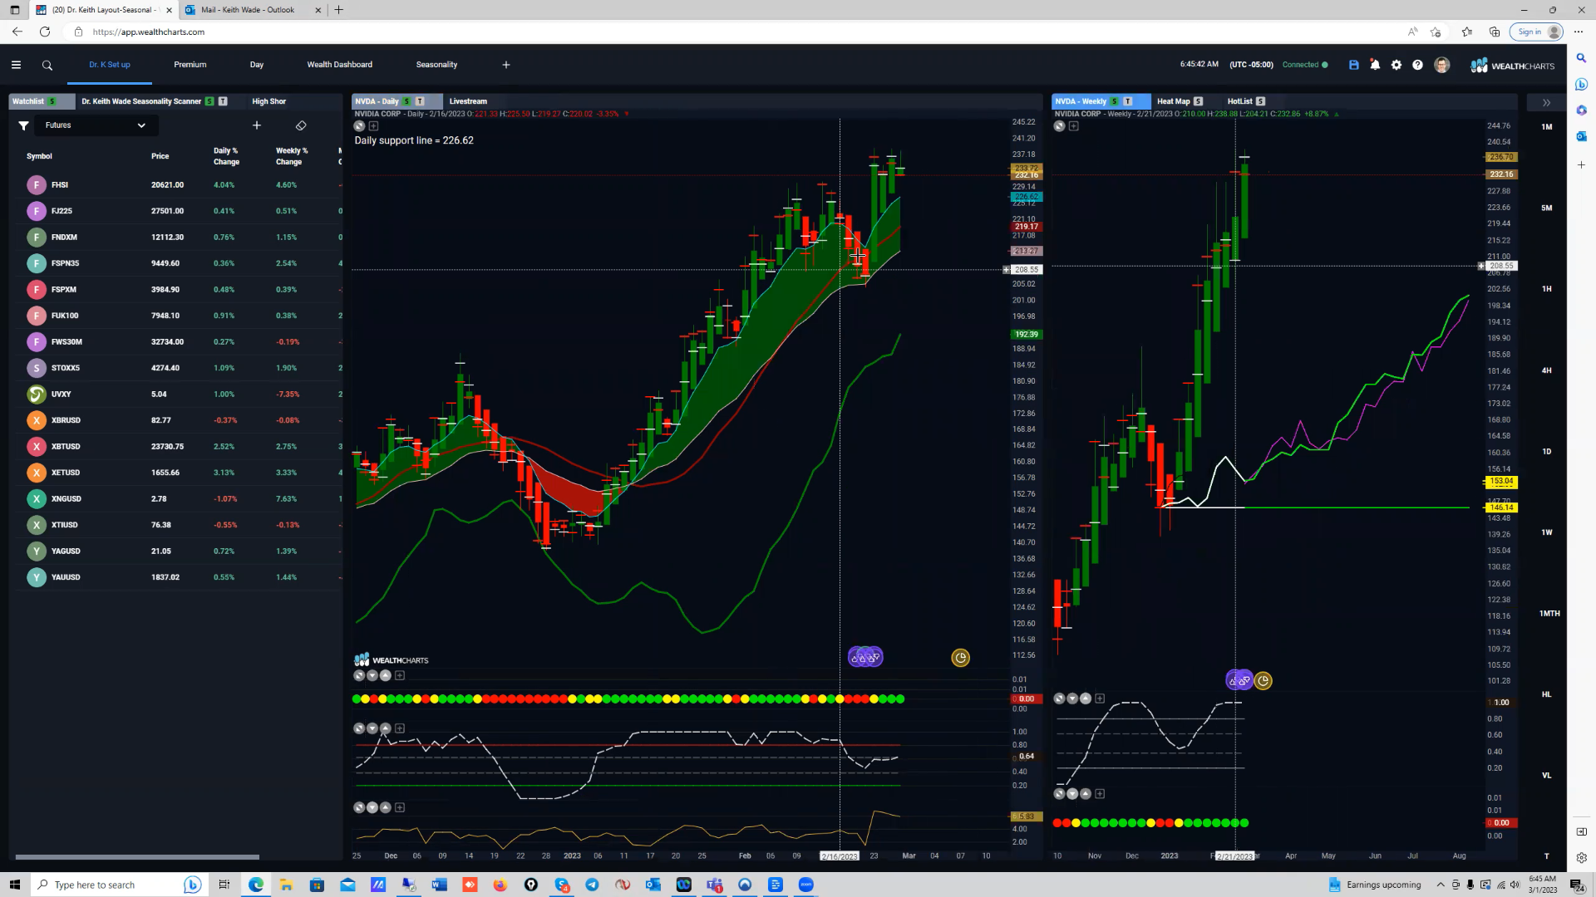Toggle T badge on NVDA Weekly tab
The width and height of the screenshot is (1596, 897).
1128,101
